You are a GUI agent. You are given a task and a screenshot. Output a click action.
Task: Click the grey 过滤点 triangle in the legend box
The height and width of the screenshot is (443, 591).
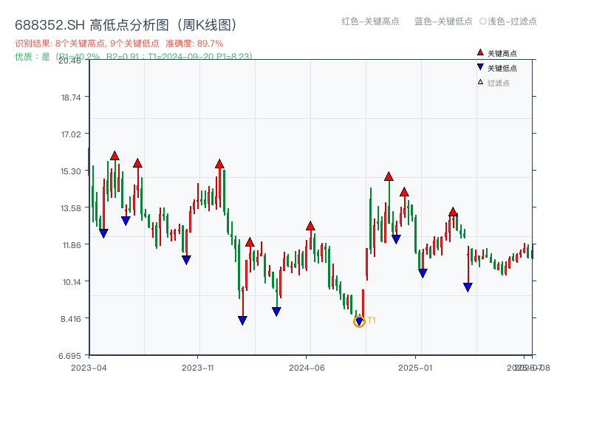[x=479, y=81]
